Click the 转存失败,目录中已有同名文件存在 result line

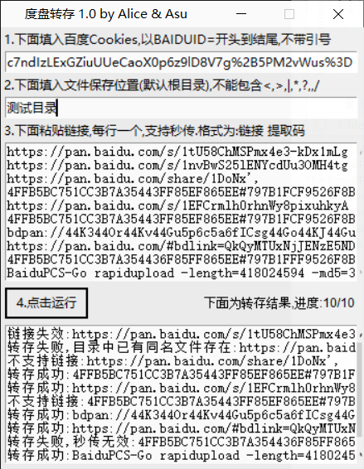[181, 347]
